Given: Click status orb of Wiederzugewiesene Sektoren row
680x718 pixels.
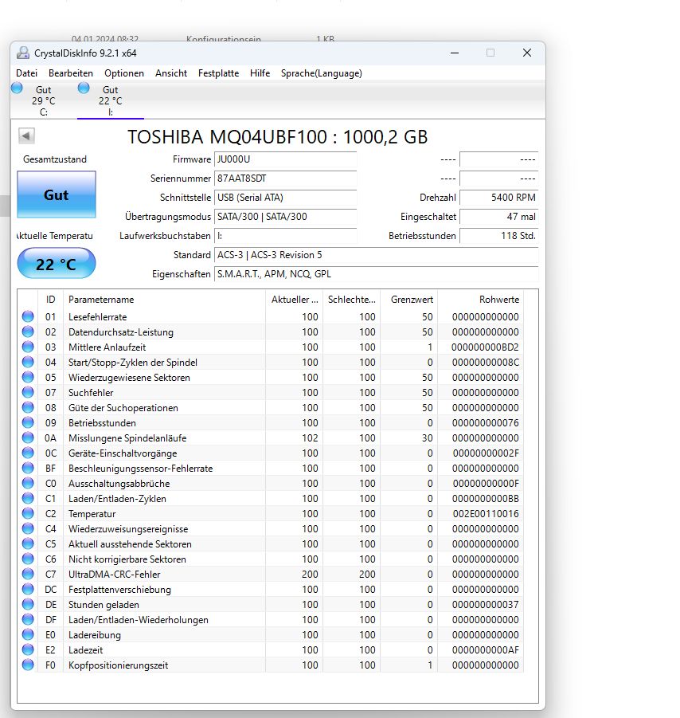Looking at the screenshot, I should coord(28,377).
